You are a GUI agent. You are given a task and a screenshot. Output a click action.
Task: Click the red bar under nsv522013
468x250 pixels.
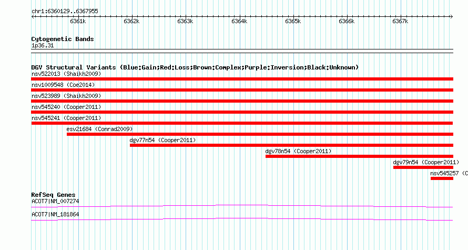[x=242, y=79]
